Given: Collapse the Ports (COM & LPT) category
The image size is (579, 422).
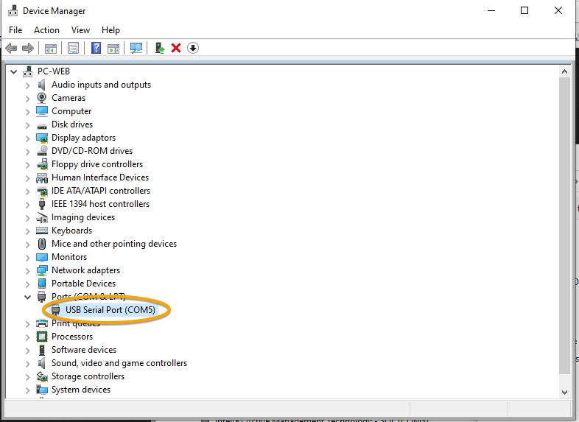Looking at the screenshot, I should click(28, 297).
